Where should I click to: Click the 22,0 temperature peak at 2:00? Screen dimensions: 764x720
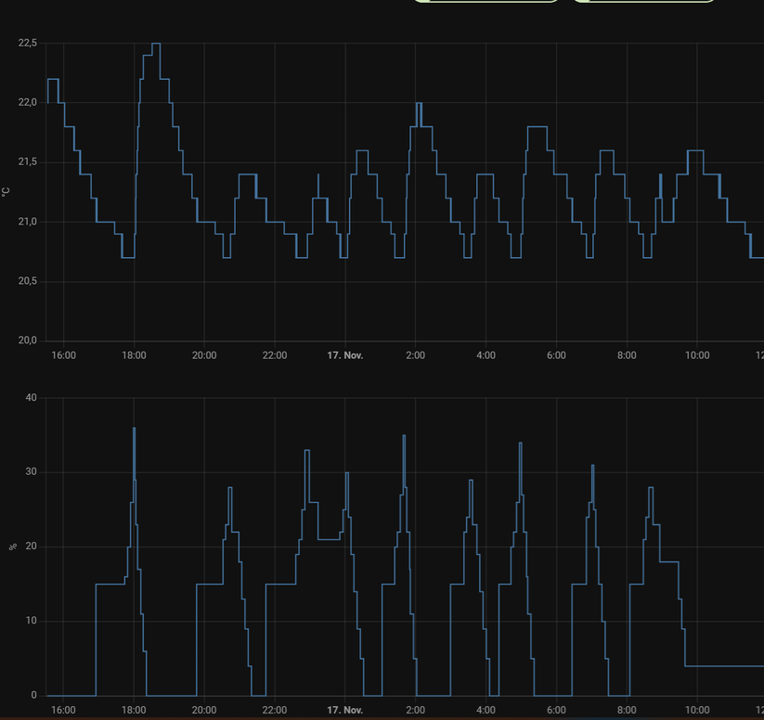(418, 104)
